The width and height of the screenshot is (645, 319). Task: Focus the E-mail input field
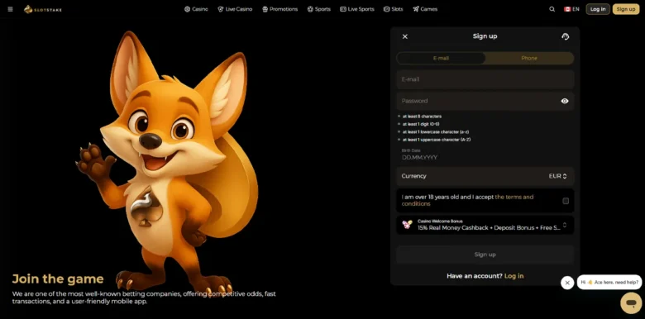485,79
